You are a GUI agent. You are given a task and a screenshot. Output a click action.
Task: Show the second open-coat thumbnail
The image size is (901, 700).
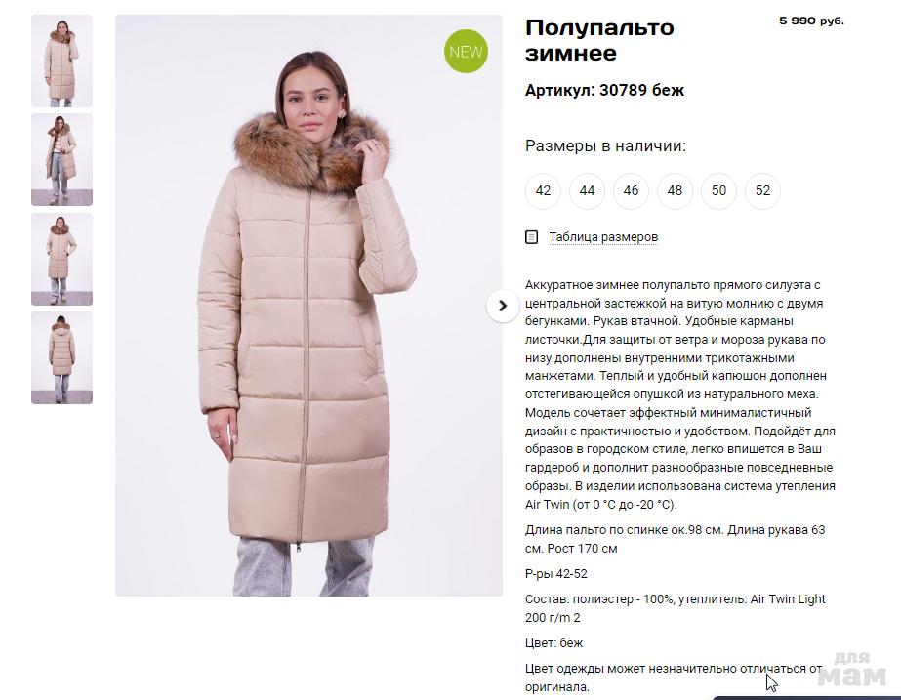click(62, 160)
